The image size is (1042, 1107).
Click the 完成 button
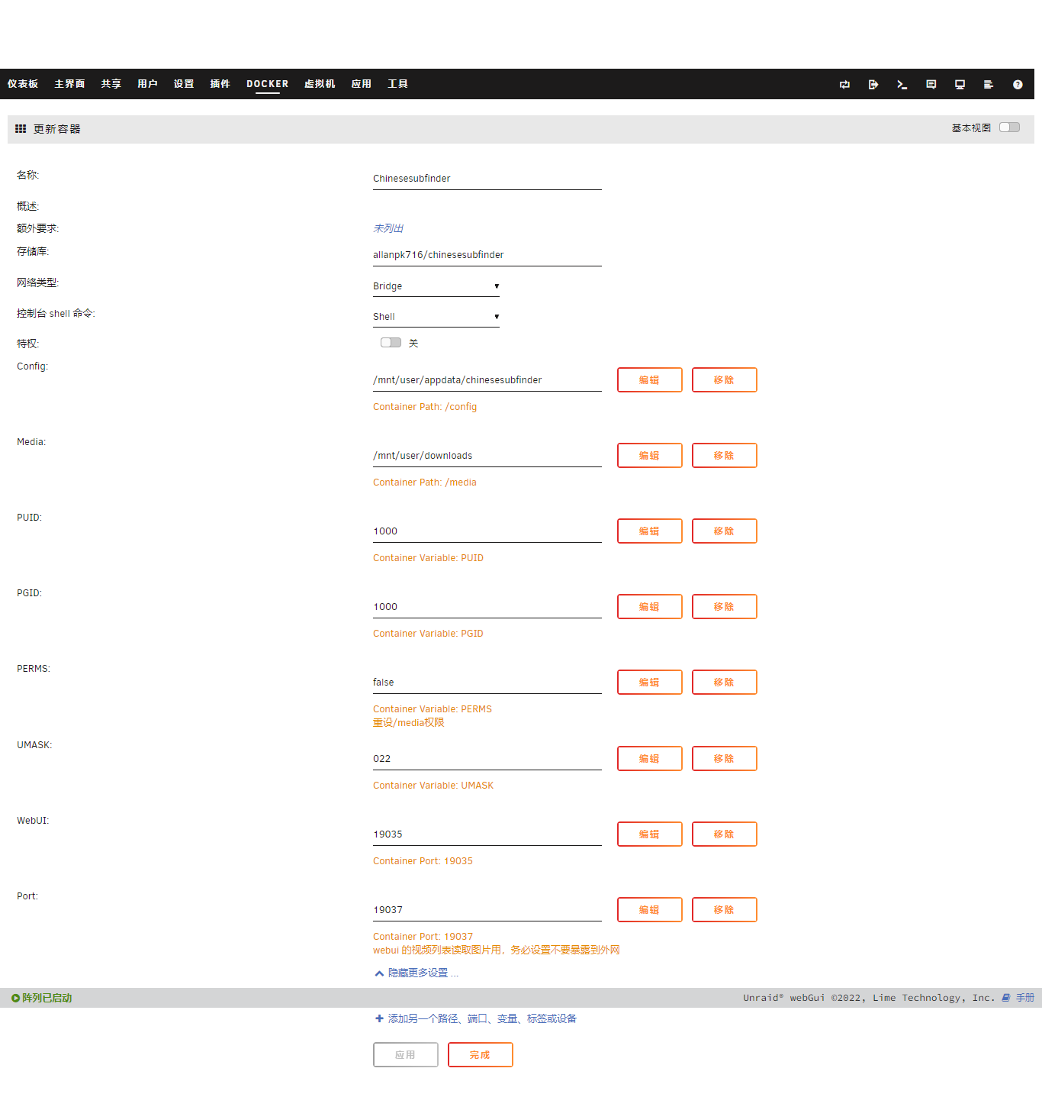(x=480, y=1054)
